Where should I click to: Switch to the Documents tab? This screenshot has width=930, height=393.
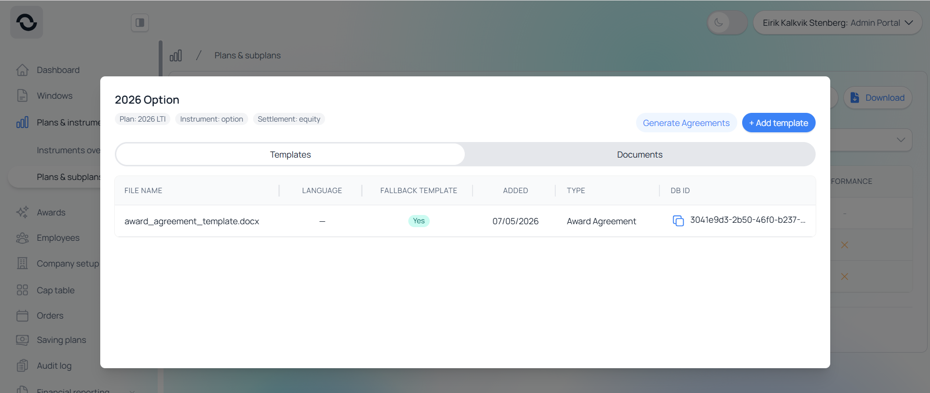tap(639, 155)
